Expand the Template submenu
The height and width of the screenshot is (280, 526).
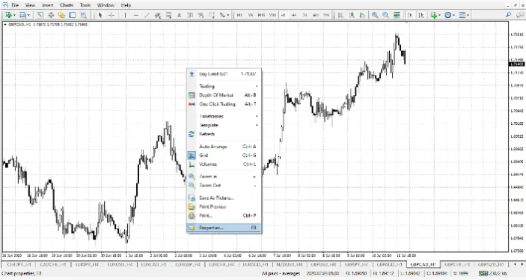pyautogui.click(x=224, y=125)
